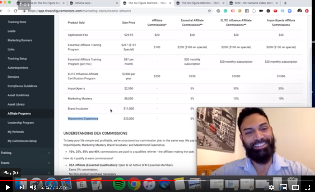Skip to next video

click(21, 187)
